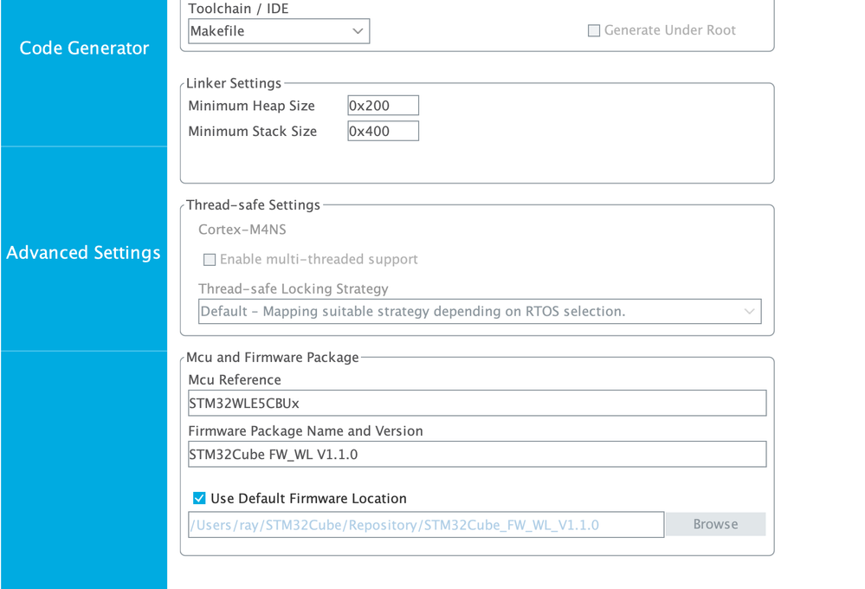Click the Minimum Heap Size field
Screen dimensions: 865x589
[x=383, y=106]
